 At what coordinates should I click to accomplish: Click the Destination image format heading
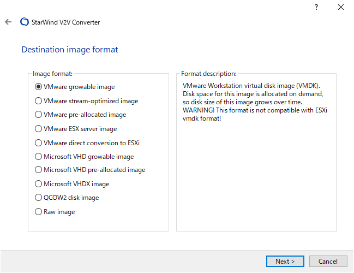[70, 50]
